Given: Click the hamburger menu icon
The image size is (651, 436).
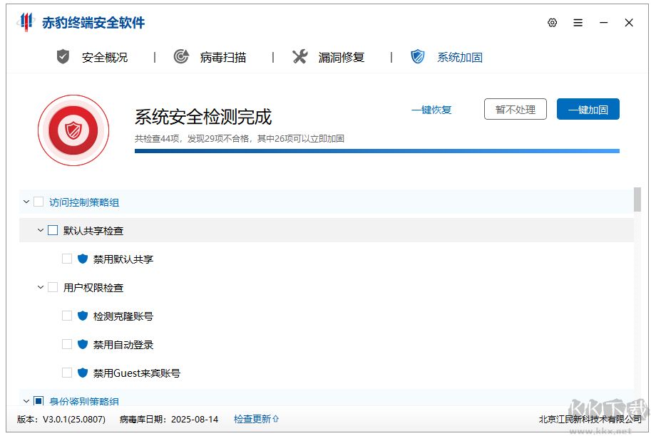Looking at the screenshot, I should click(x=578, y=22).
